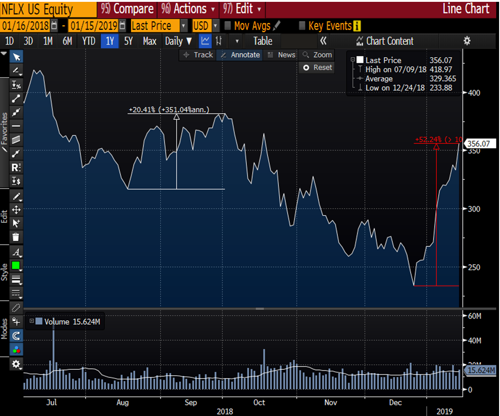The width and height of the screenshot is (500, 416).
Task: Open the text font style tool
Action: [16, 252]
